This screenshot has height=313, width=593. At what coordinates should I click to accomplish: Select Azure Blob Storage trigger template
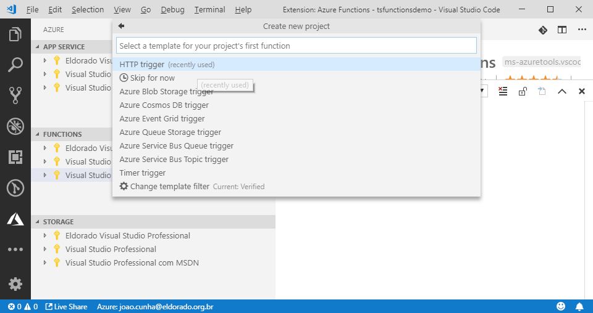(x=296, y=92)
